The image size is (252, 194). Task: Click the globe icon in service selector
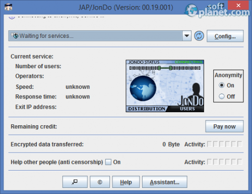point(15,36)
